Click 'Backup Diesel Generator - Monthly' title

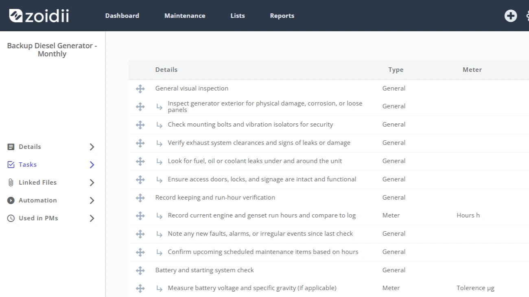click(52, 50)
